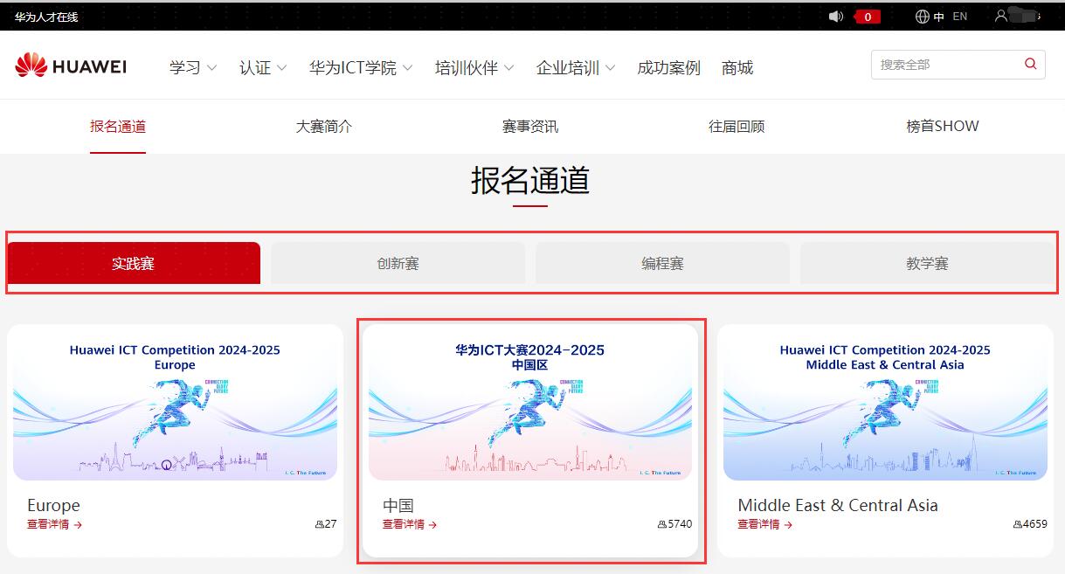This screenshot has width=1065, height=574.
Task: Switch language to EN
Action: point(960,17)
